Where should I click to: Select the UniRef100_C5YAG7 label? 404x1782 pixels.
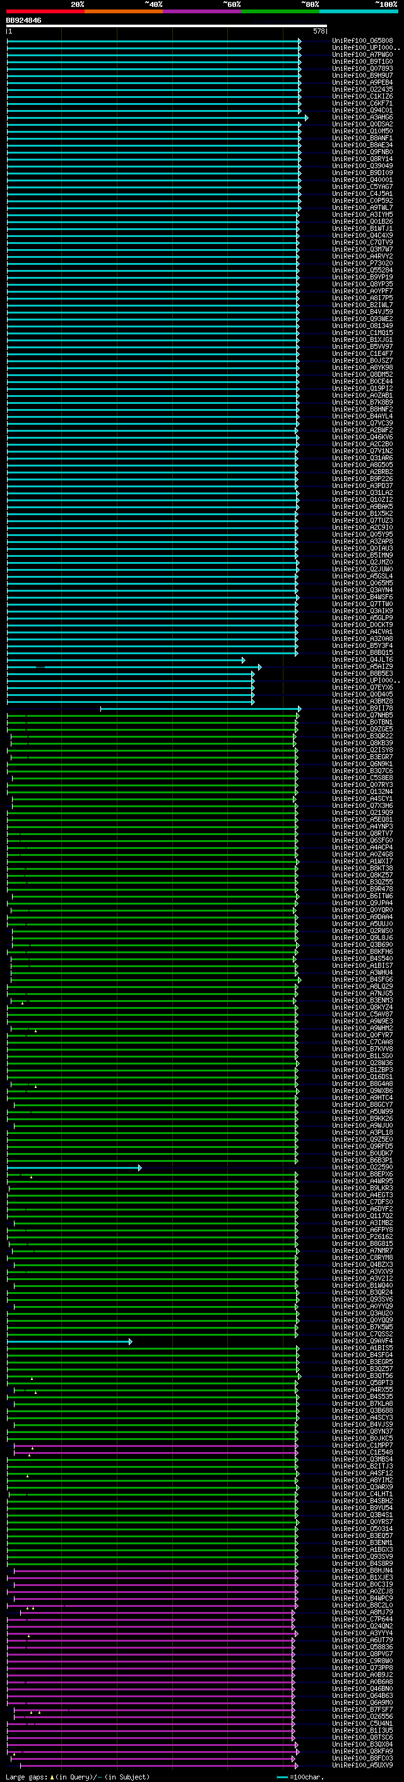[362, 186]
